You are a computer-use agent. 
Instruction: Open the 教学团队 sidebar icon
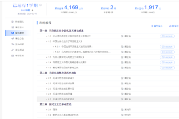click(12, 22)
